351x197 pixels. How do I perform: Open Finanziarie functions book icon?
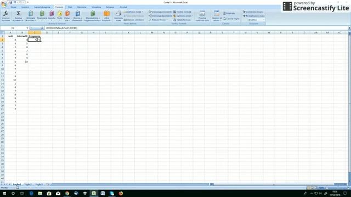(x=42, y=16)
